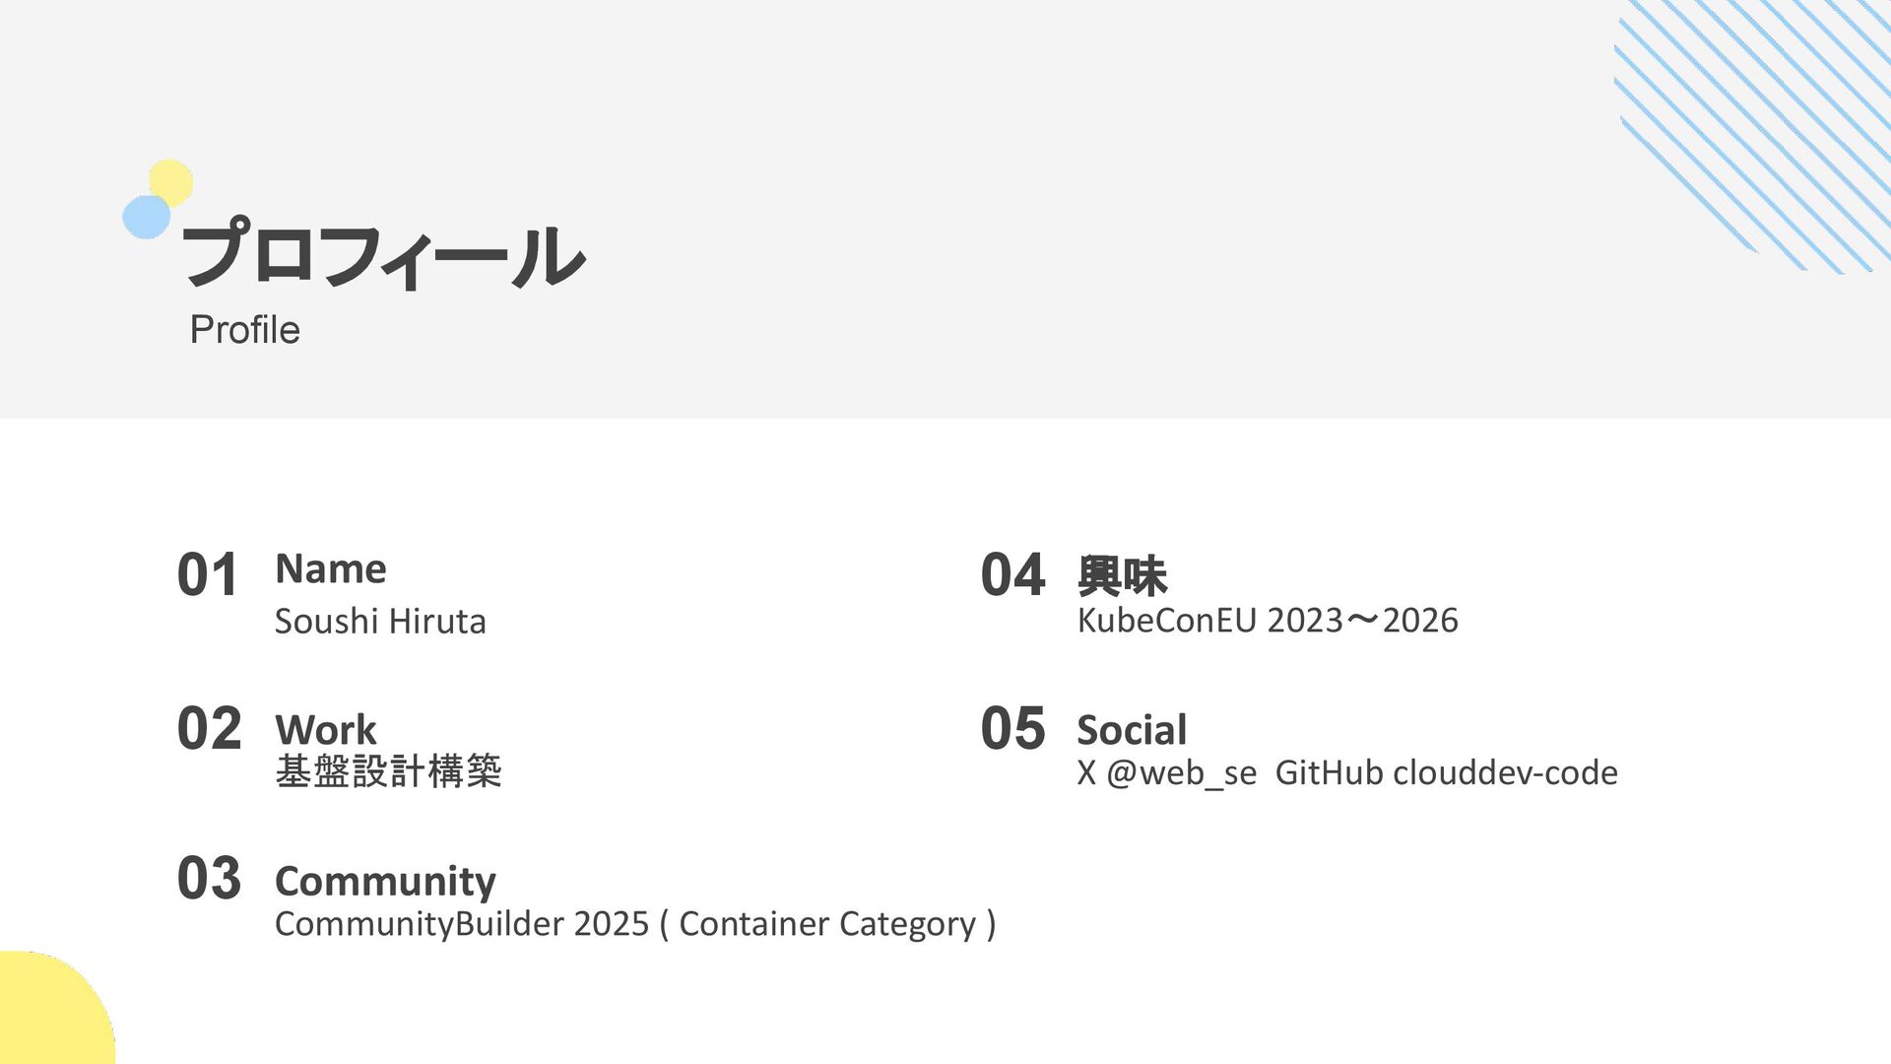Click the number 03 marker
Image resolution: width=1891 pixels, height=1064 pixels.
(x=209, y=879)
